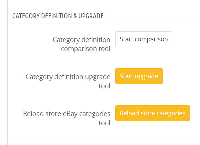Click the Category definition comparison tool label
The image size is (200, 145).
(81, 45)
